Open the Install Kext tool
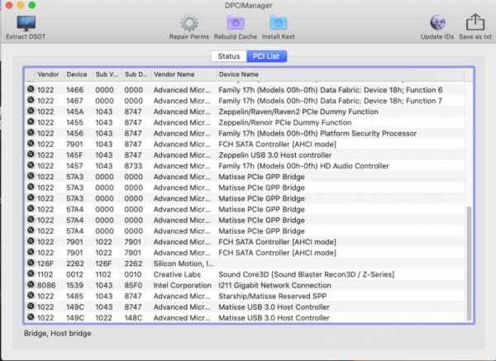This screenshot has height=361, width=496. [x=279, y=22]
